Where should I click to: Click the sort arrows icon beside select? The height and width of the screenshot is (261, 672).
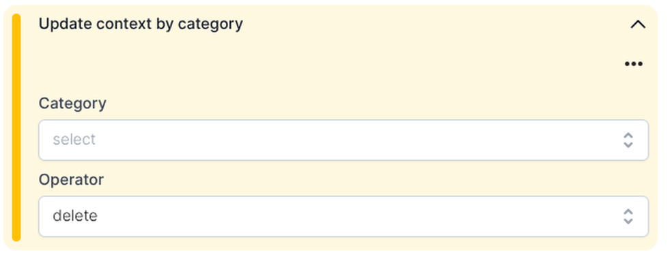point(628,140)
